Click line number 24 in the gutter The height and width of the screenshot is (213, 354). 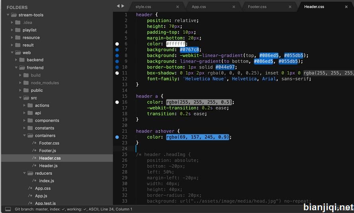[125, 149]
